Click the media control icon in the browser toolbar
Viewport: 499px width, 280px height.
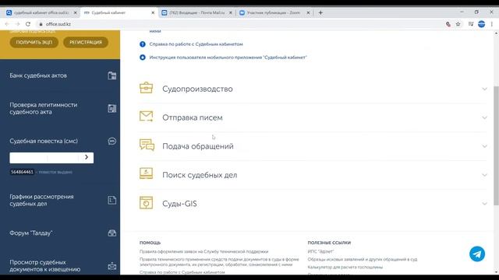pos(471,24)
